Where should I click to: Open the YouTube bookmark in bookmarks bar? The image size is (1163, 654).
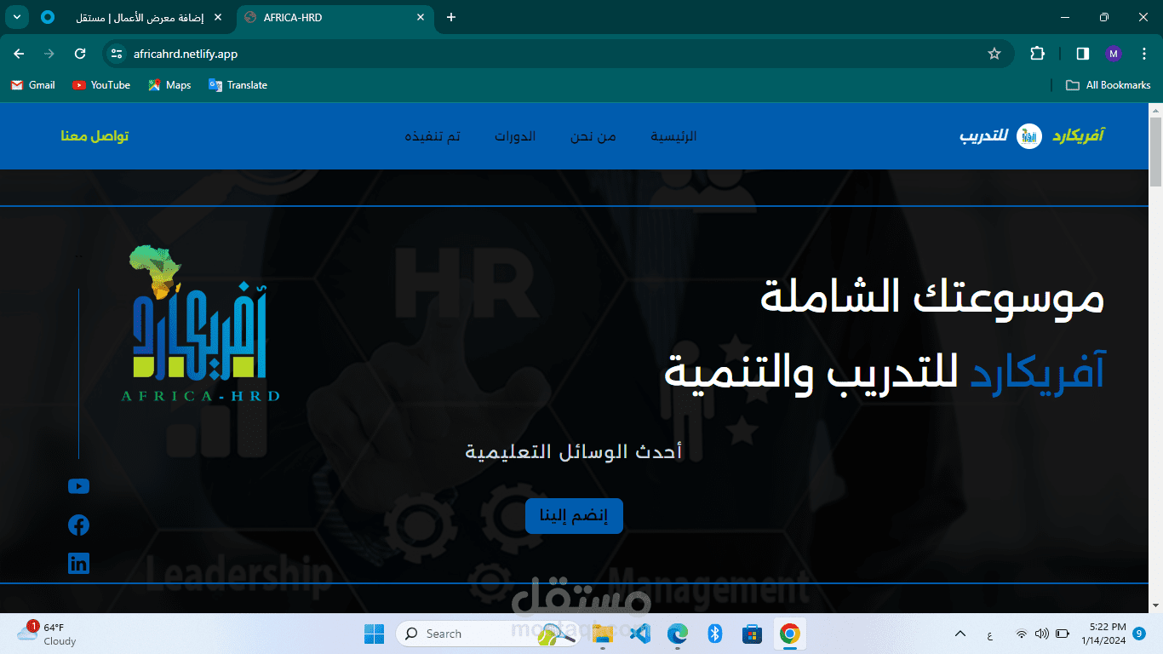(x=101, y=85)
